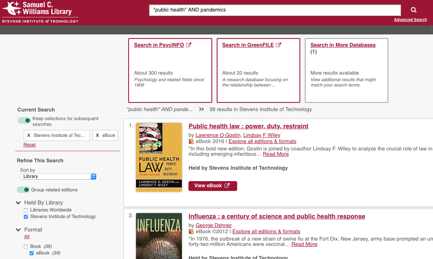
Task: Click the magnifying glass search icon
Action: click(413, 10)
